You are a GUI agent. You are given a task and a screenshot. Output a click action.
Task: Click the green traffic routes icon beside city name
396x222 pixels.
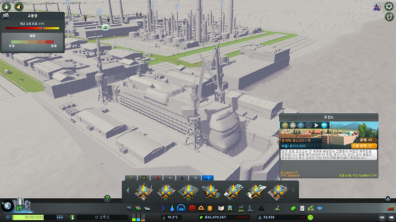click(72, 217)
